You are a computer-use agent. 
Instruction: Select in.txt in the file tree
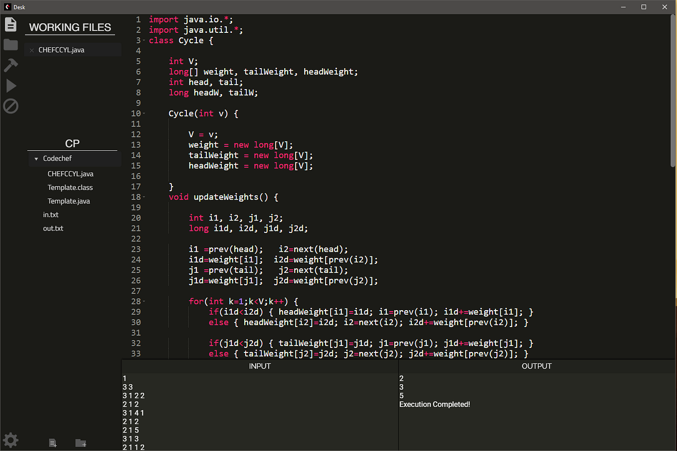[50, 215]
